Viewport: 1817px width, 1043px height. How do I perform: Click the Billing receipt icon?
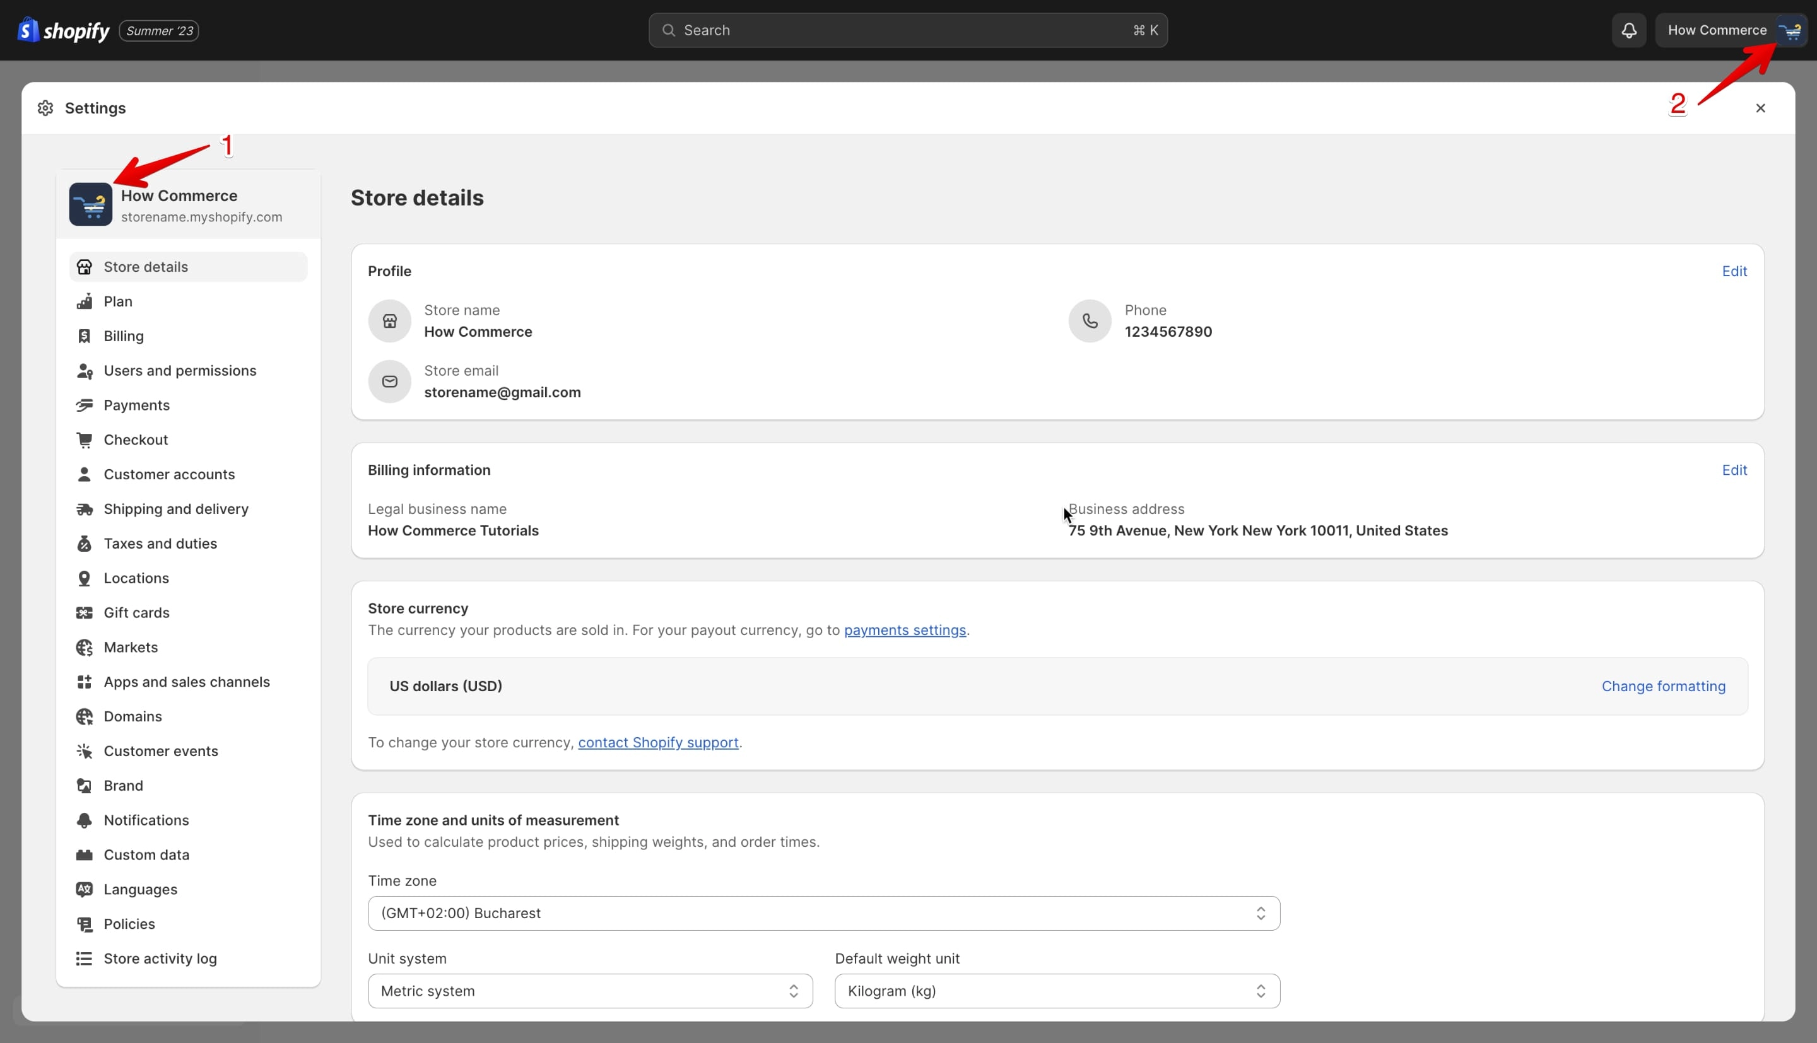(x=84, y=335)
